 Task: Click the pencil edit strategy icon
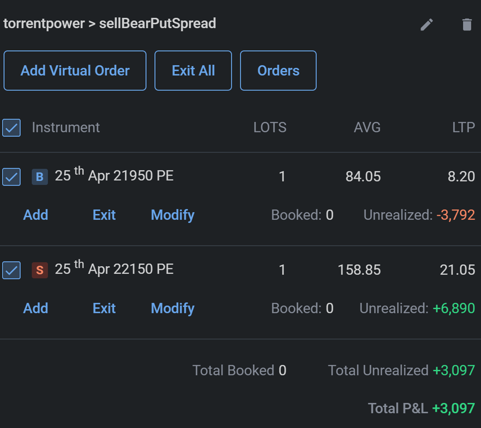pyautogui.click(x=426, y=25)
